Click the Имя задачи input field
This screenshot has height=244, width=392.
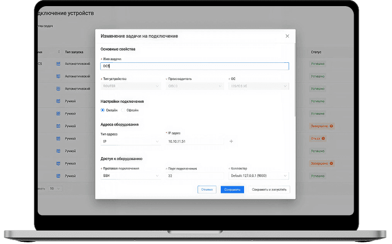tap(195, 66)
